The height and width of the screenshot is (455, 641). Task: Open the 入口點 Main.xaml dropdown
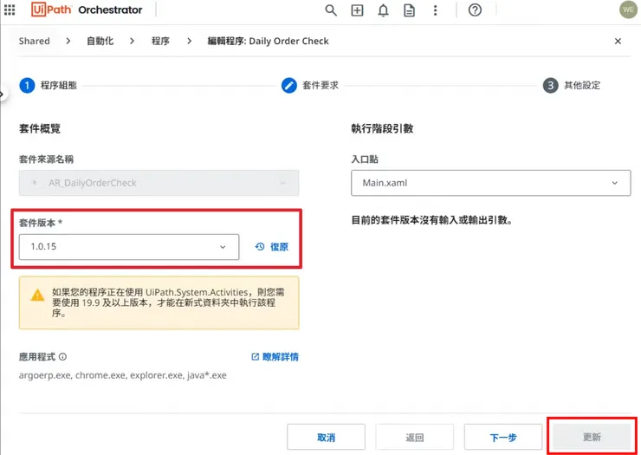point(490,183)
